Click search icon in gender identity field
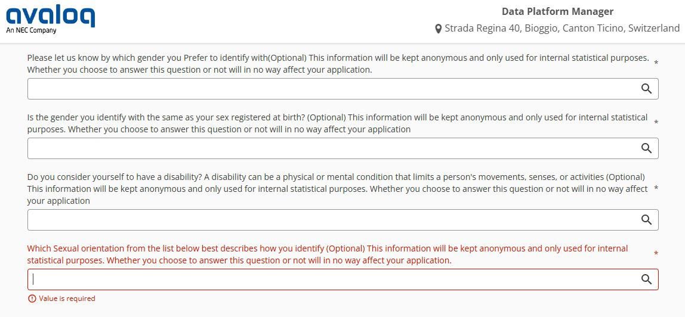The height and width of the screenshot is (317, 685). (646, 89)
